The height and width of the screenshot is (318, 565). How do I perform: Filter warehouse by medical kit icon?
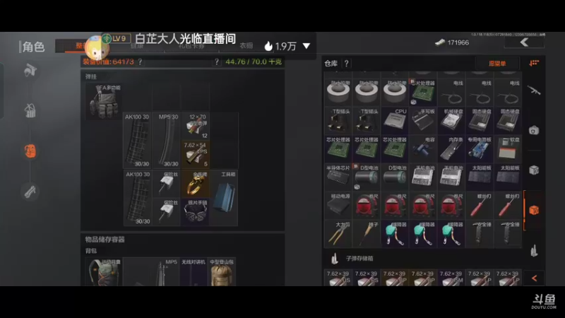point(534,130)
